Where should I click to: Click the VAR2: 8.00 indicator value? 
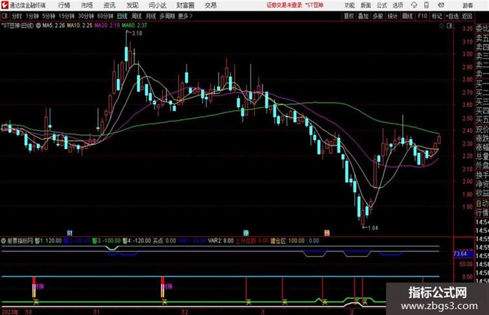(x=220, y=241)
